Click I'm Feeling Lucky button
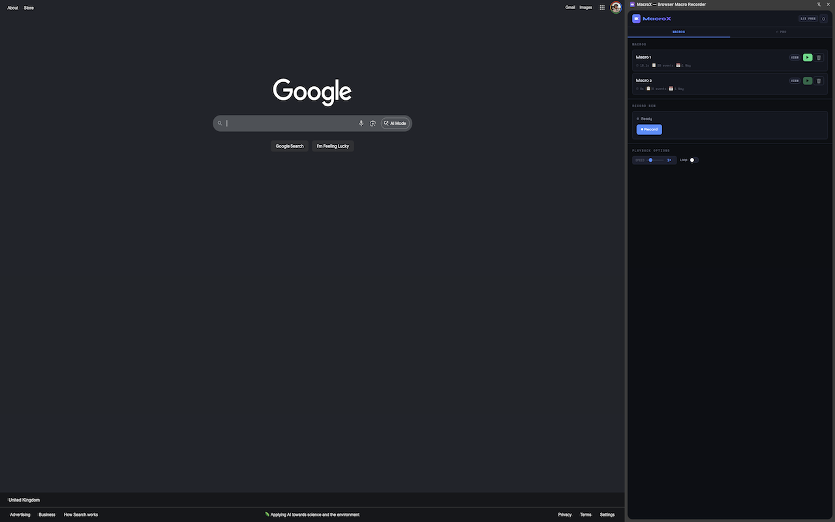The image size is (835, 522). (333, 146)
